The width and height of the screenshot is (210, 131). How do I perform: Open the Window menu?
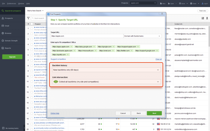pyautogui.click(x=21, y=4)
